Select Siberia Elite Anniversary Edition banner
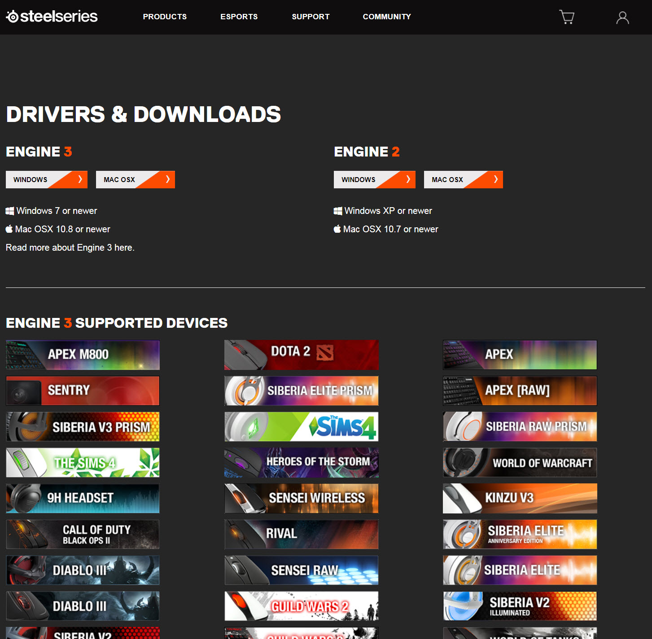Viewport: 652px width, 639px height. click(520, 534)
